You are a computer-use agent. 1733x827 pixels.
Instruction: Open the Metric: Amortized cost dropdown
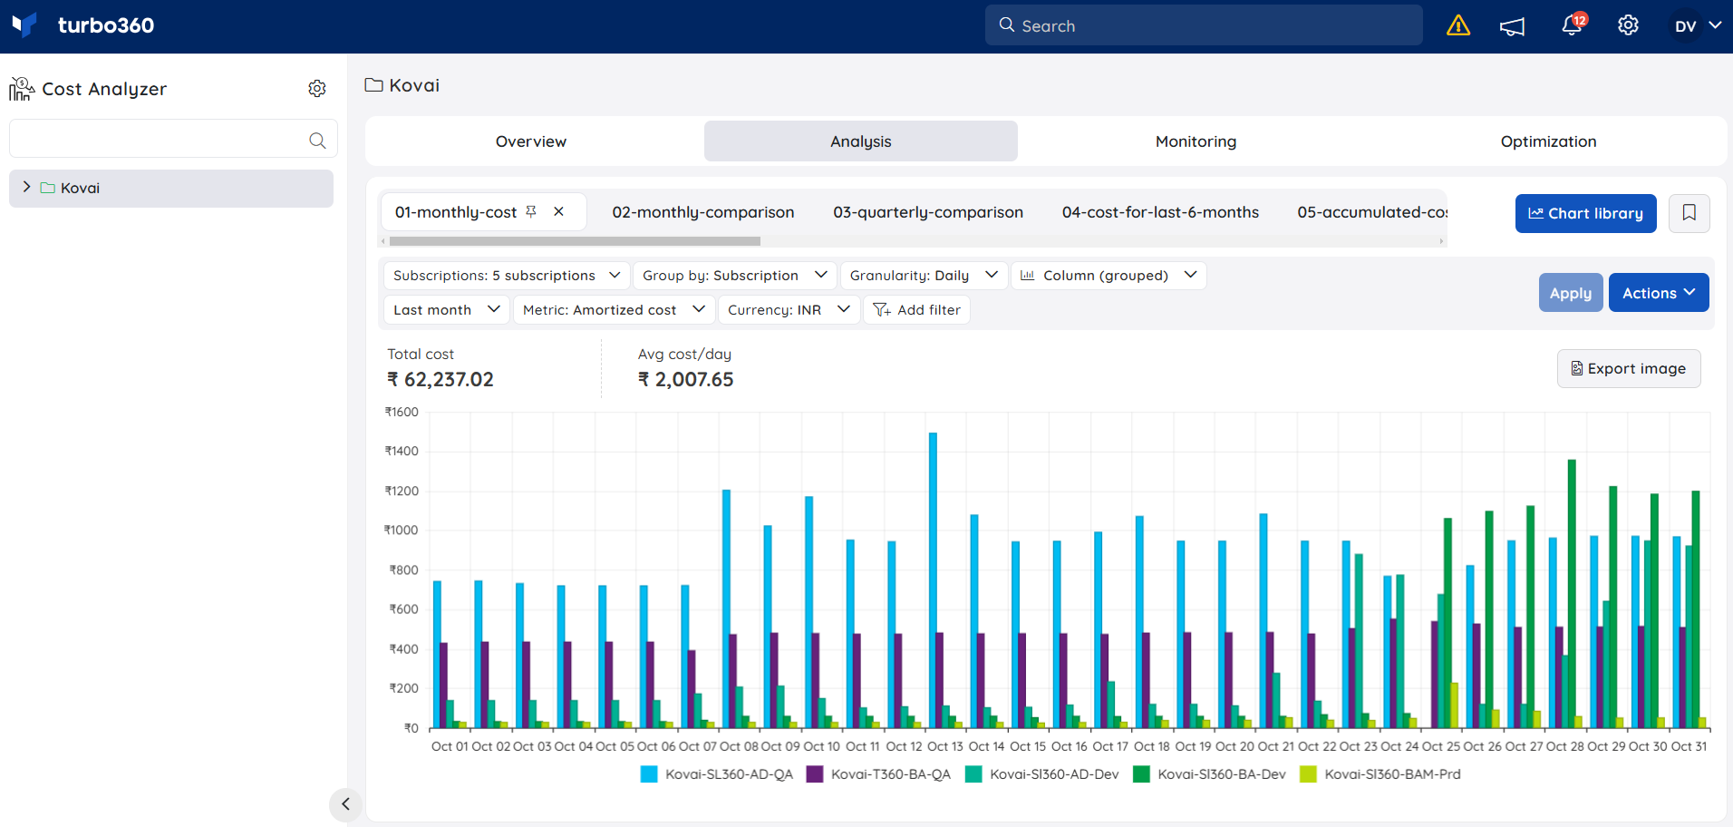614,310
